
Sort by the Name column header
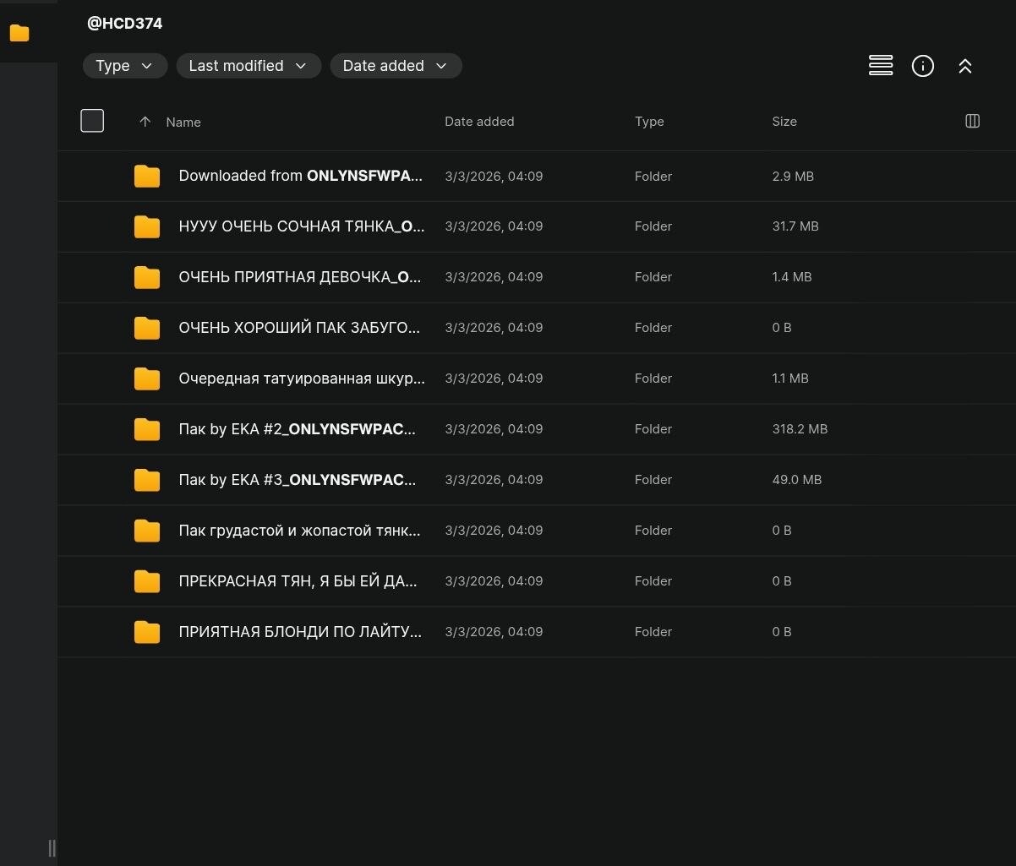click(x=183, y=123)
